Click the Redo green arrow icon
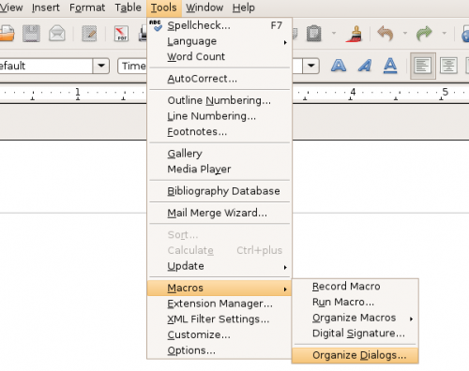 point(424,33)
